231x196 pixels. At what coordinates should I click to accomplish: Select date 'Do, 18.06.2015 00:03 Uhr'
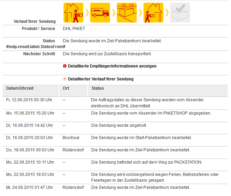click(x=30, y=150)
